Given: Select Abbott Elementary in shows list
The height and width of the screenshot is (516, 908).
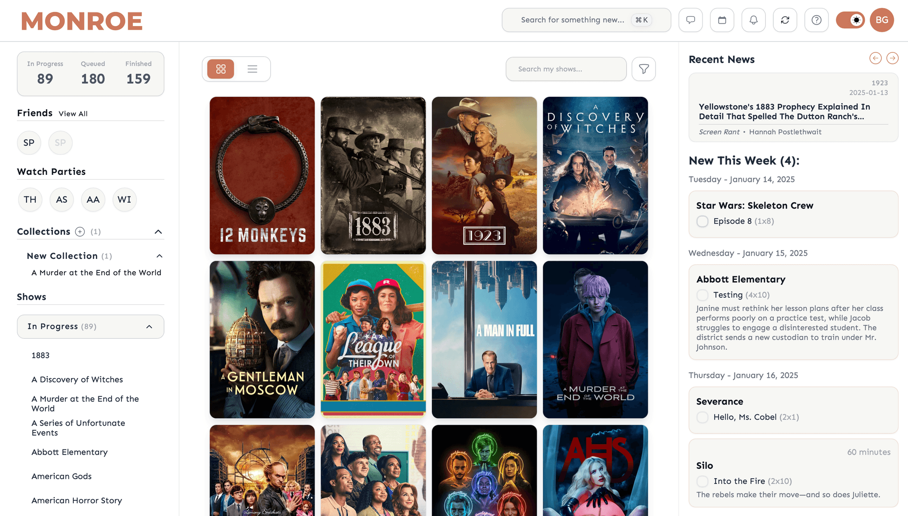Looking at the screenshot, I should pyautogui.click(x=70, y=452).
